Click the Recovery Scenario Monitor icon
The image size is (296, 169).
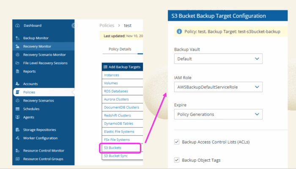17,55
